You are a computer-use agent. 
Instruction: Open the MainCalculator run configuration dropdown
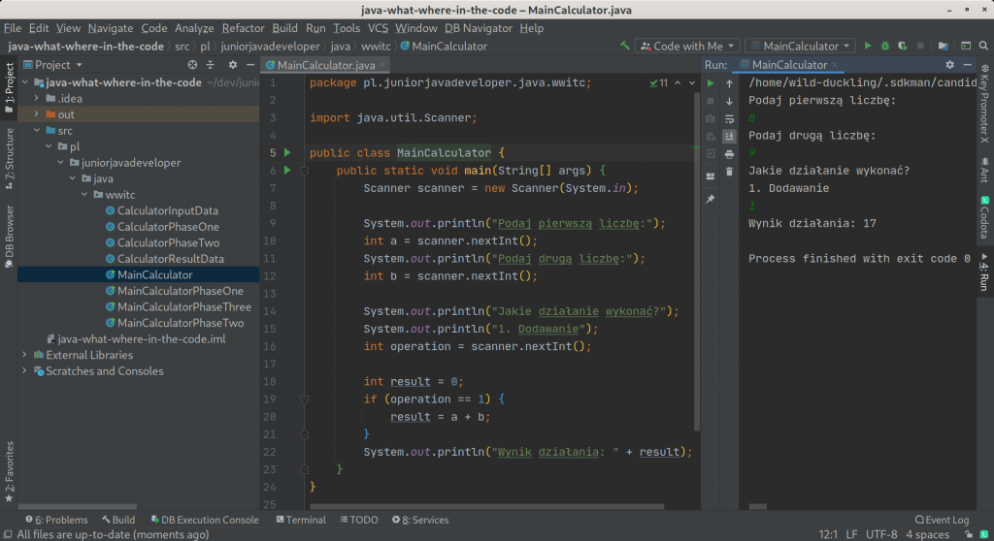[800, 46]
